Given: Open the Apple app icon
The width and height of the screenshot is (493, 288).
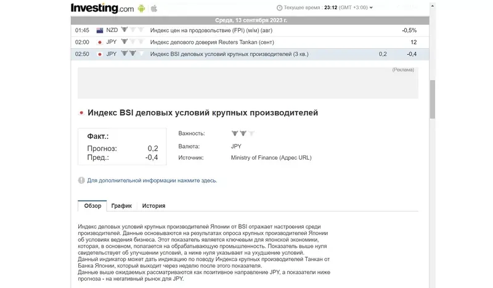Looking at the screenshot, I should (153, 9).
